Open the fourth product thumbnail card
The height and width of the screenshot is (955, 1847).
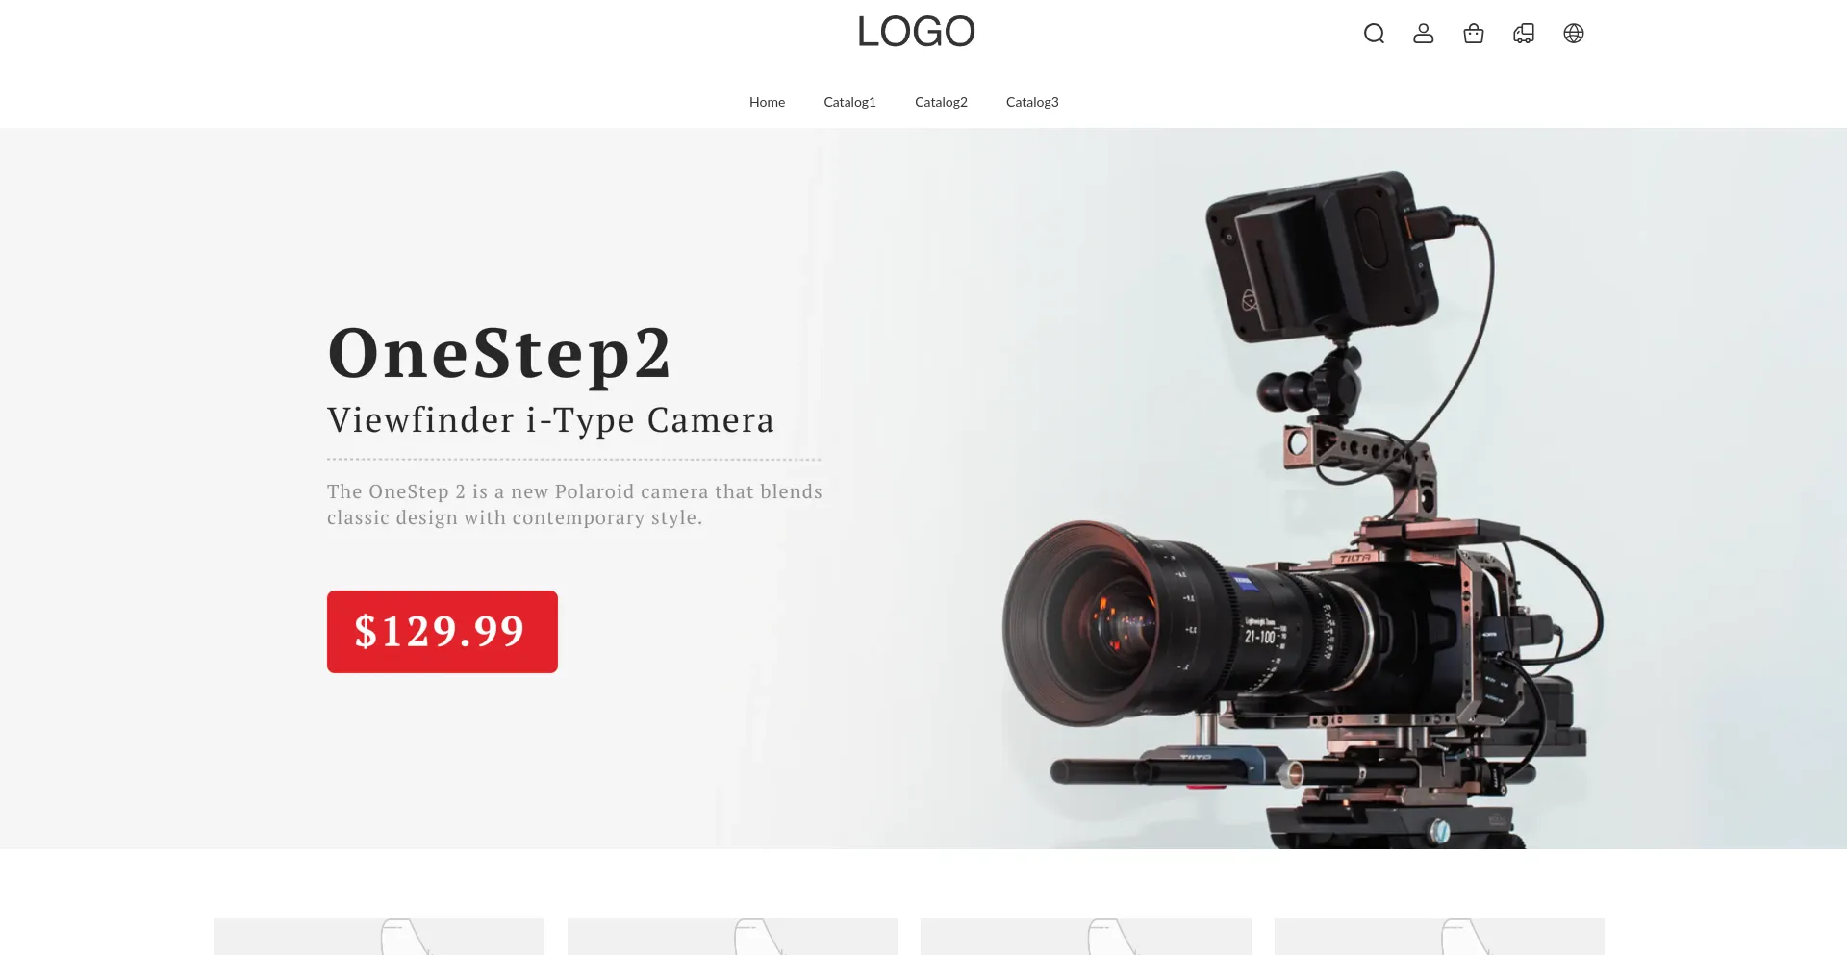pyautogui.click(x=1439, y=937)
